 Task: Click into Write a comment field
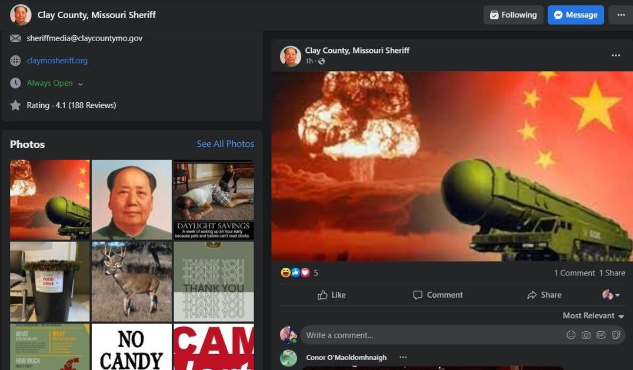click(429, 335)
